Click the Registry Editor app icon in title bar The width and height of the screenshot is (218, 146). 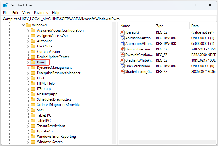(x=5, y=5)
